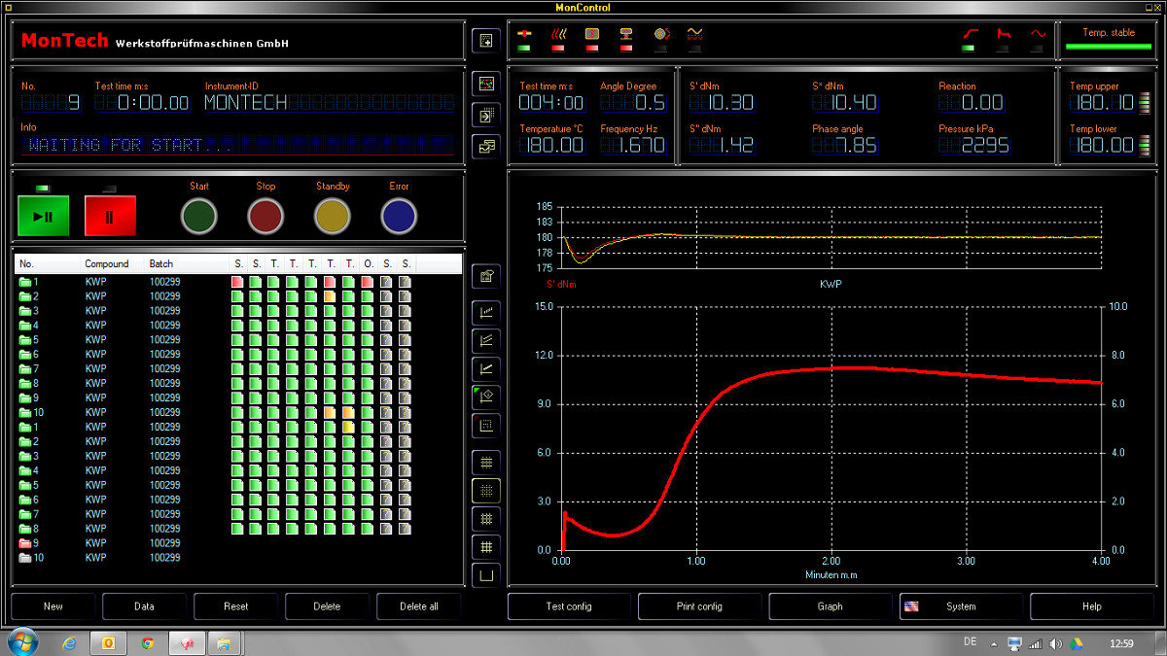1167x656 pixels.
Task: Click the wavy 'stabil' status icon
Action: point(694,34)
